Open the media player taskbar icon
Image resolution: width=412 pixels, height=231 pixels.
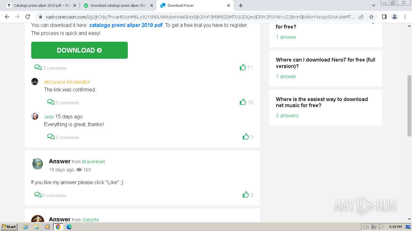pyautogui.click(x=47, y=227)
